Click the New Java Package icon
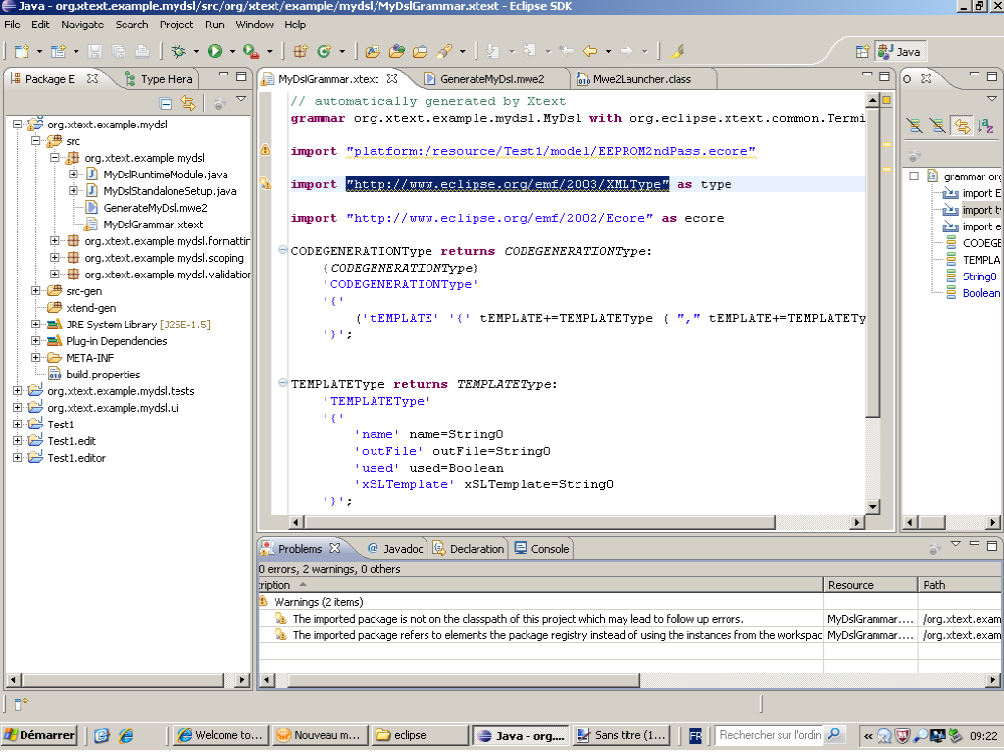 pyautogui.click(x=300, y=51)
